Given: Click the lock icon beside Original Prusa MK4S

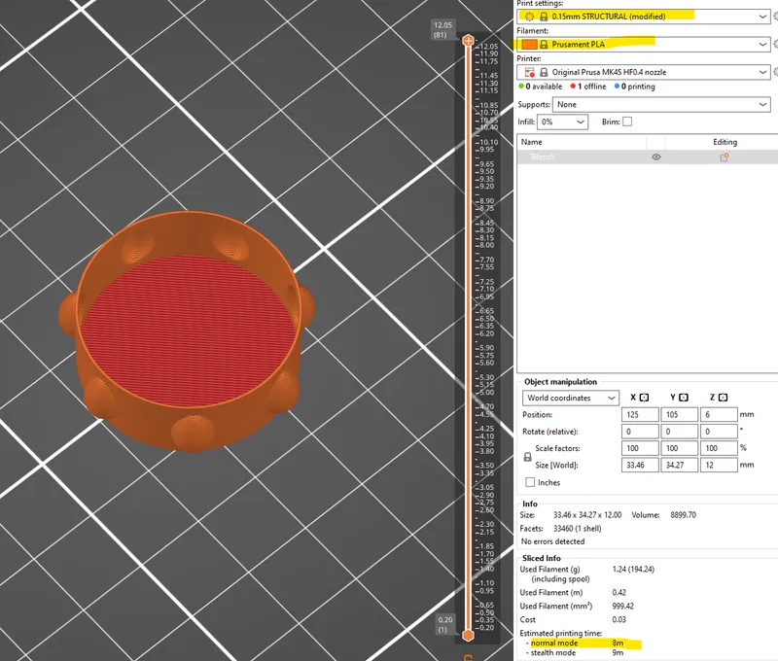Looking at the screenshot, I should point(544,72).
